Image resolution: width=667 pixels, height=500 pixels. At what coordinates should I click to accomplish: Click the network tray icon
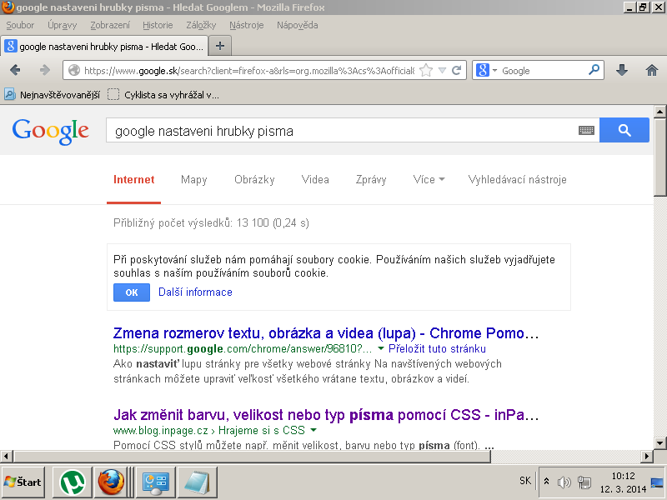click(584, 482)
